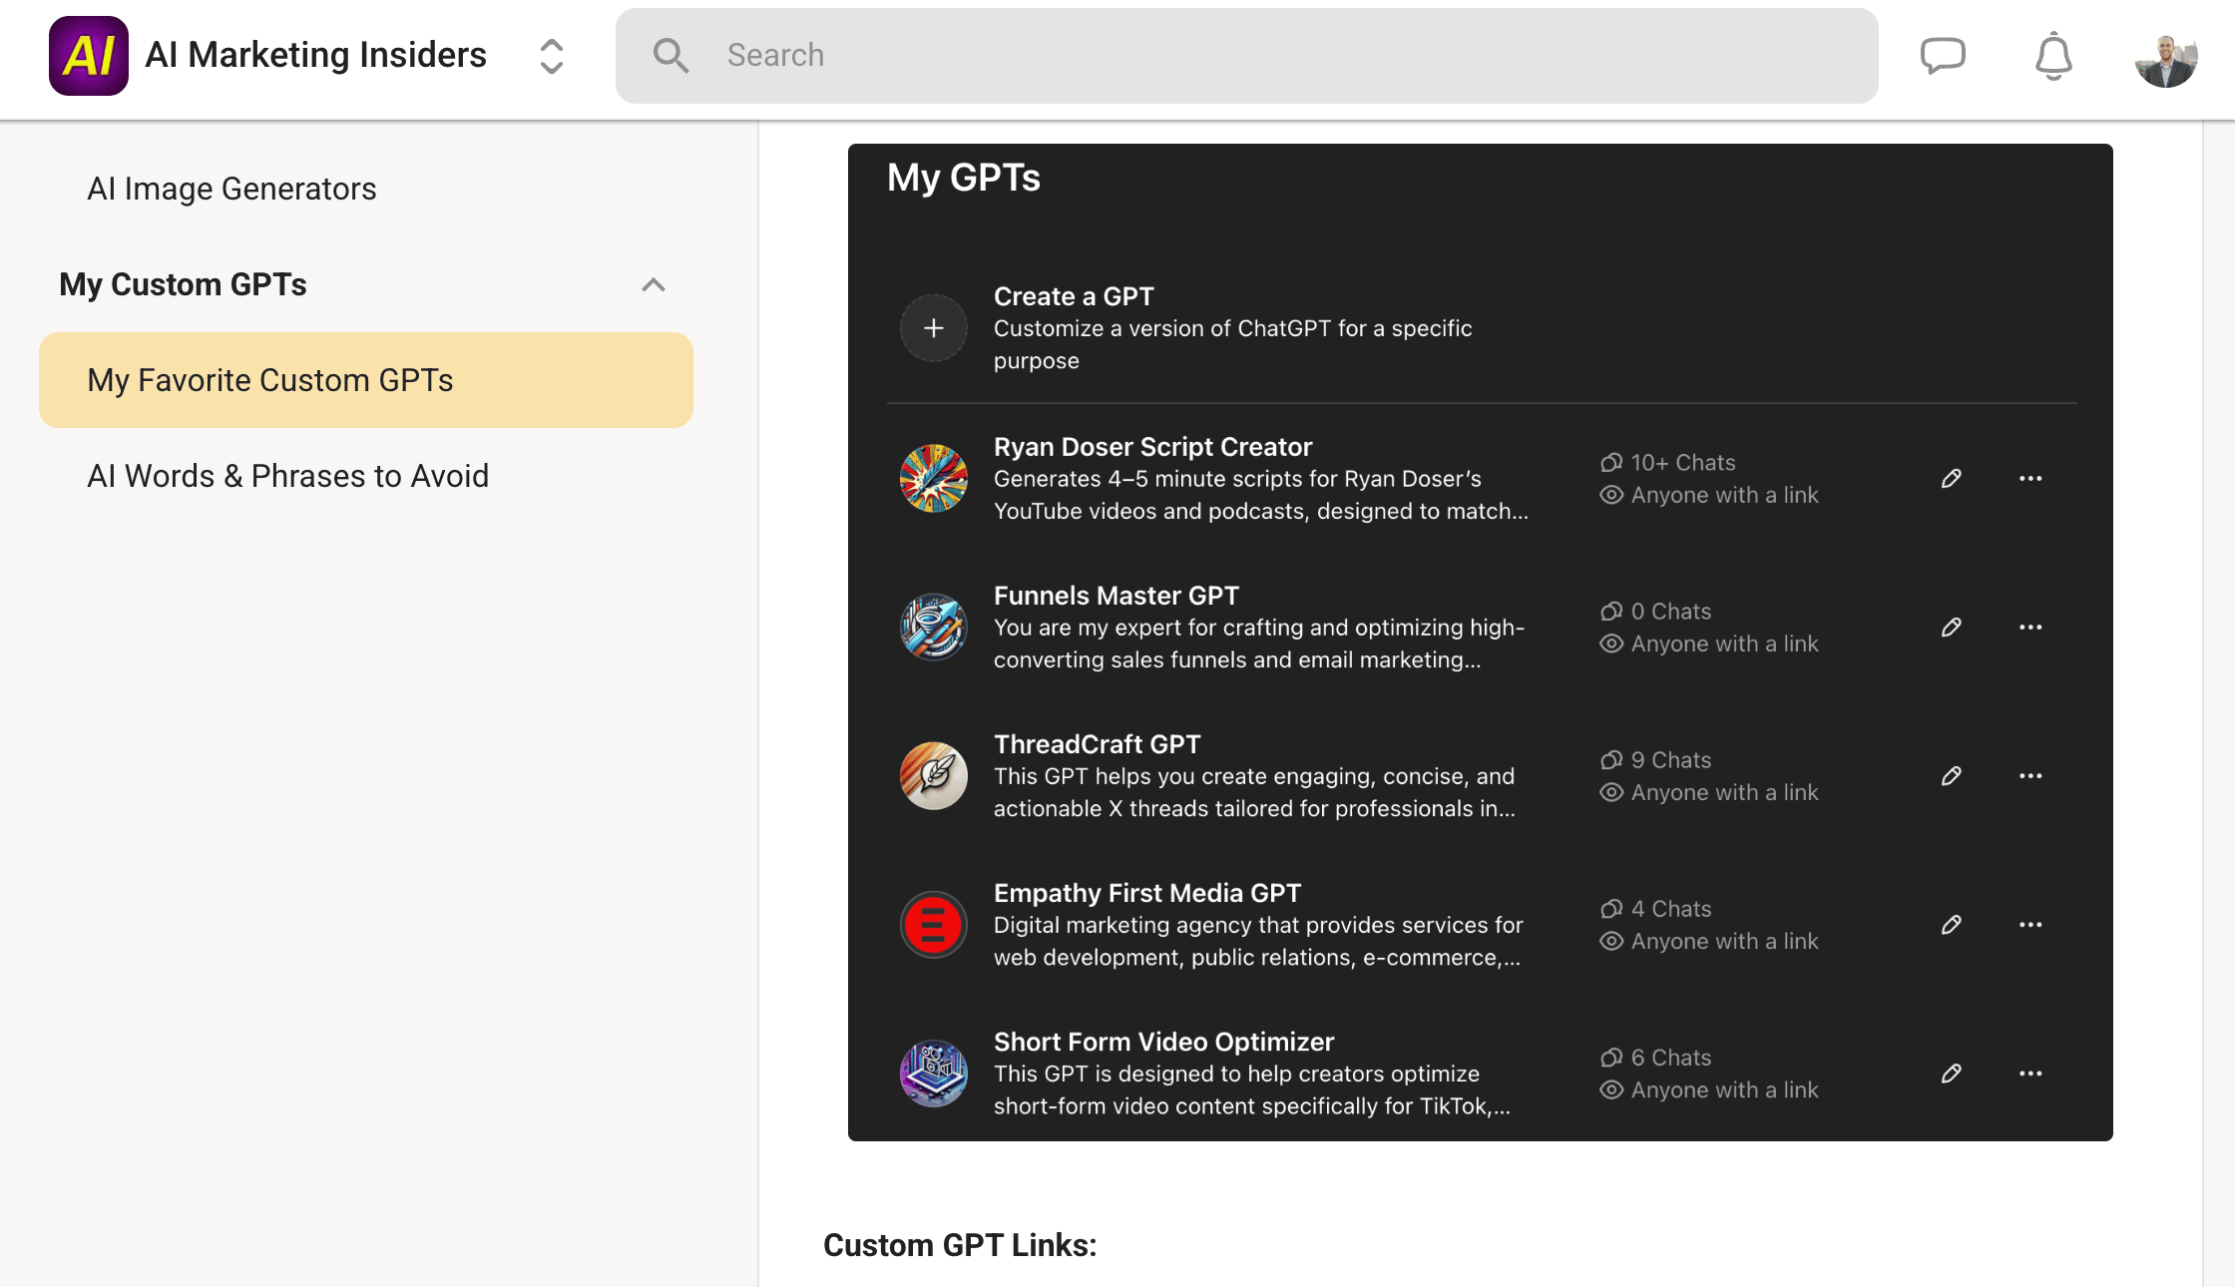Click the eye icon for Funnels Master GPT
Image resolution: width=2235 pixels, height=1287 pixels.
click(x=1611, y=643)
